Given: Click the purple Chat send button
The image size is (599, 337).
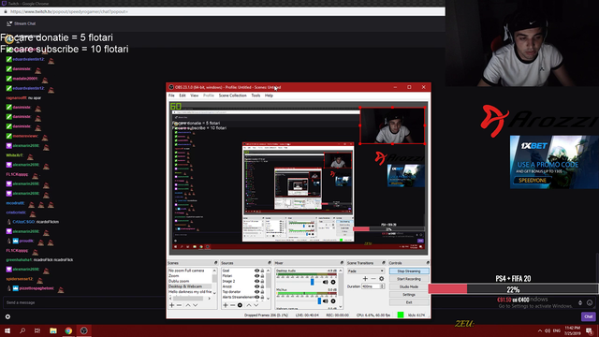Looking at the screenshot, I should [588, 316].
